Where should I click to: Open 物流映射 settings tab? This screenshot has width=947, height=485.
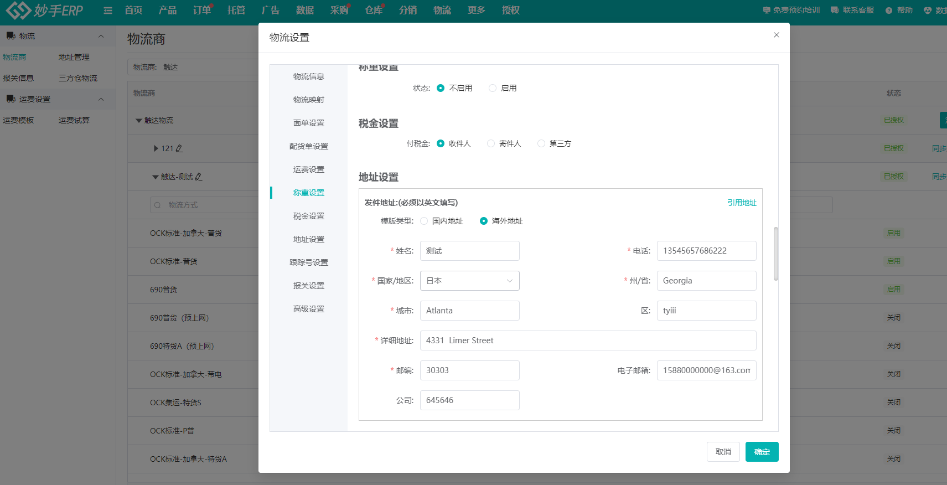click(x=309, y=100)
